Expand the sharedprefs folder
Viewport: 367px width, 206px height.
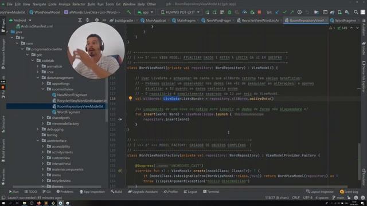tap(43, 118)
